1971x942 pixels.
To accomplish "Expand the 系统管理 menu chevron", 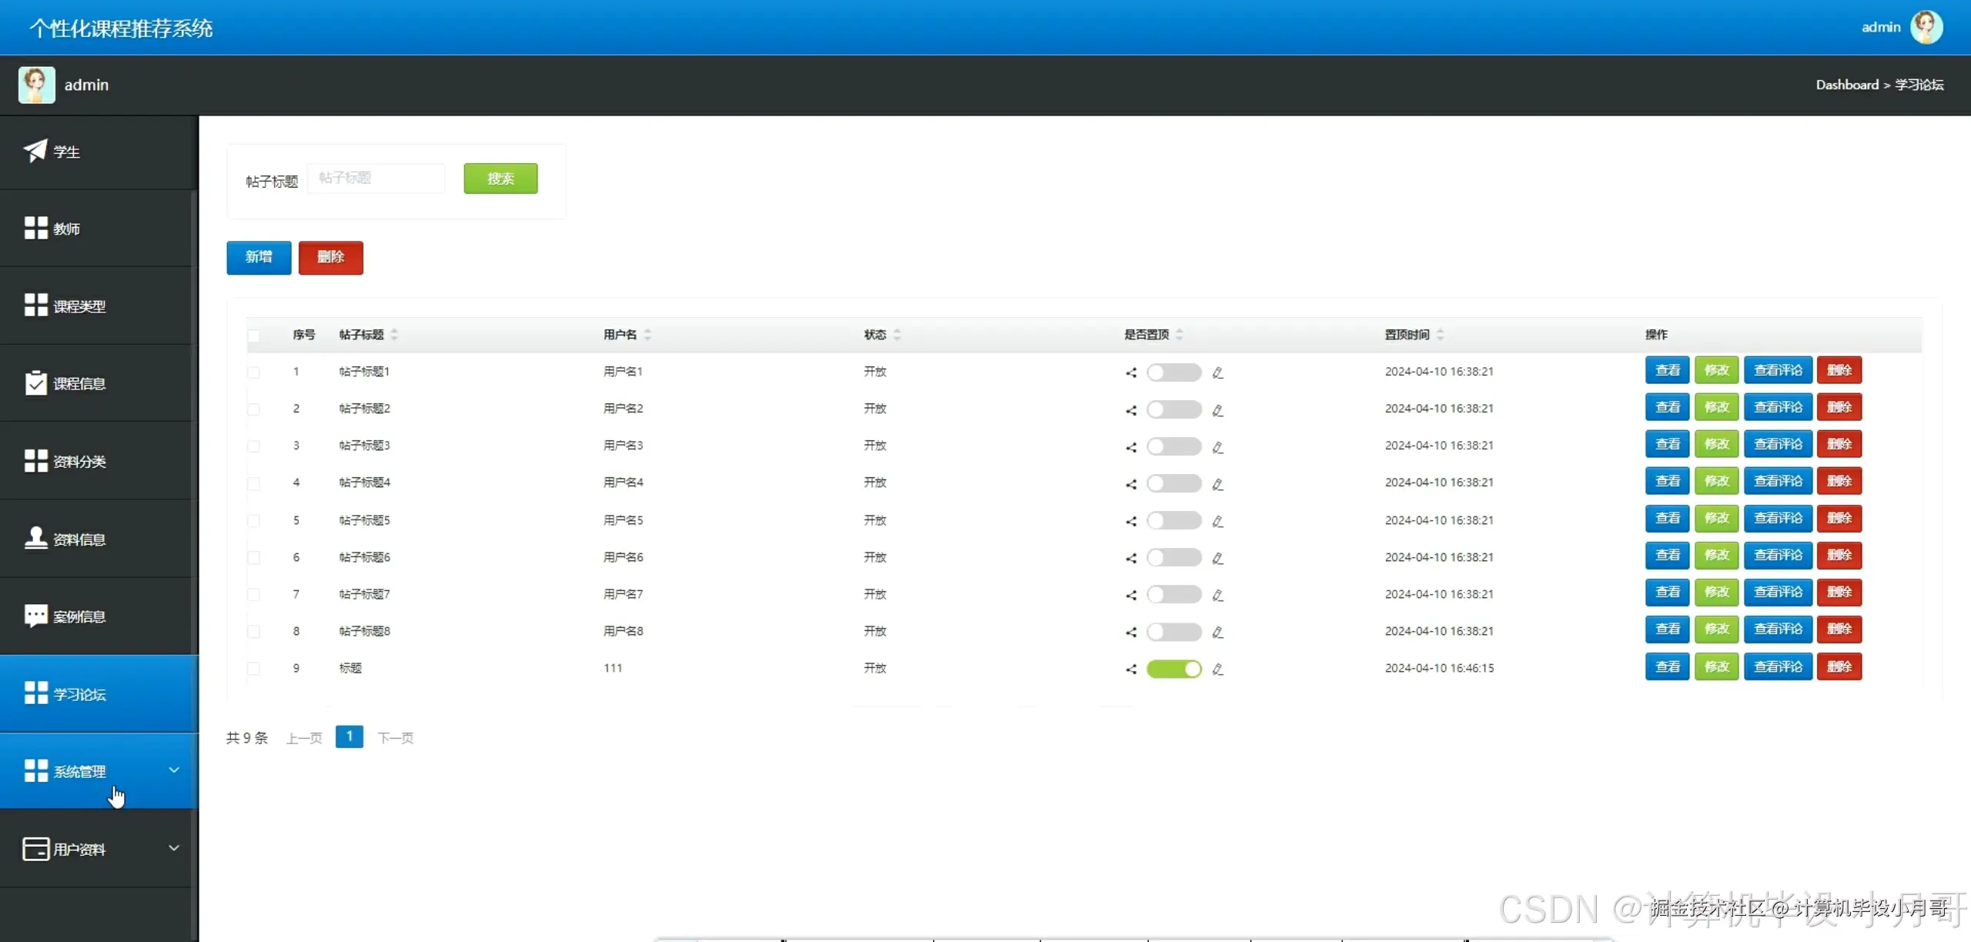I will (174, 770).
